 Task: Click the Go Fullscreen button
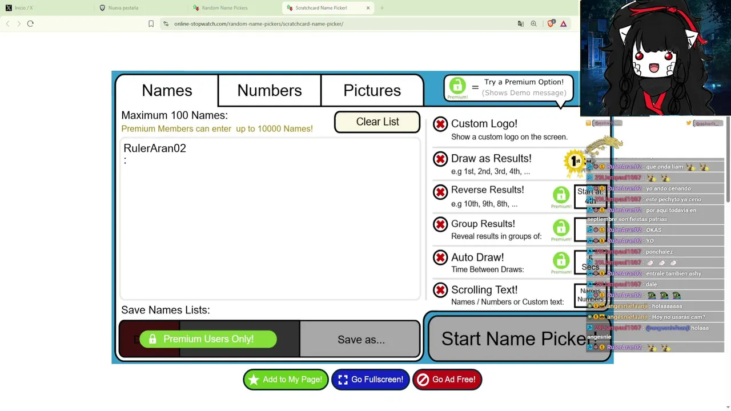pos(371,380)
